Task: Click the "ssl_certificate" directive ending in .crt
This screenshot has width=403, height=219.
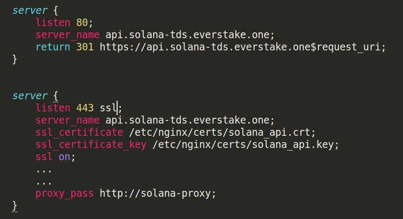Action: tap(79, 132)
